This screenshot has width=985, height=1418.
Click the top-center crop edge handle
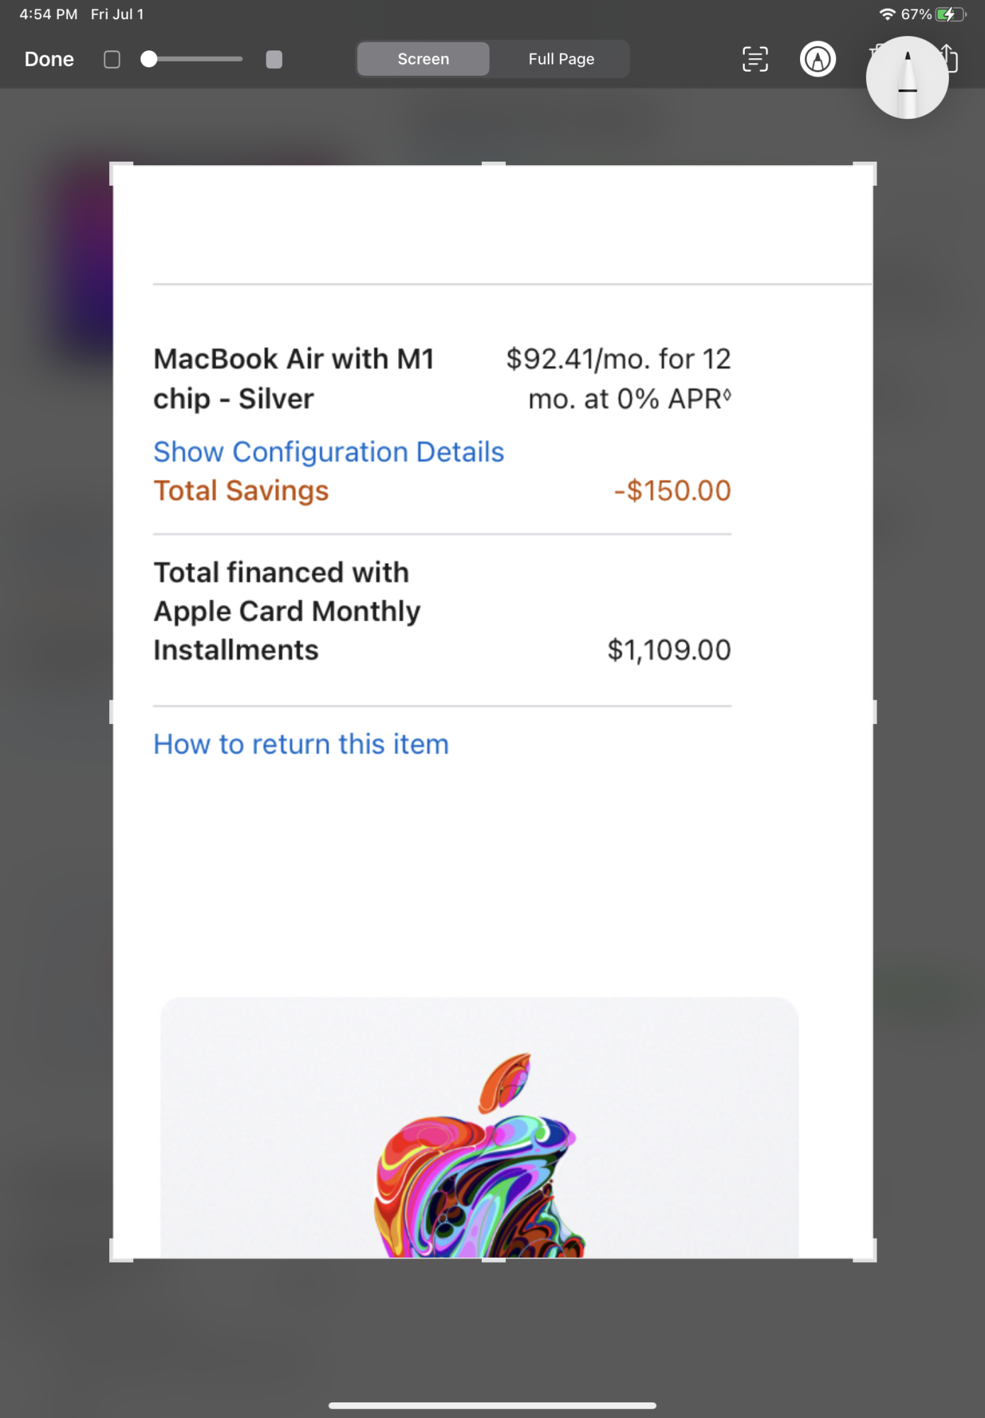tap(493, 164)
